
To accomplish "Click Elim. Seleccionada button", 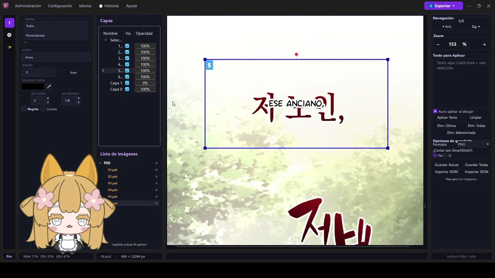I will click(x=461, y=133).
